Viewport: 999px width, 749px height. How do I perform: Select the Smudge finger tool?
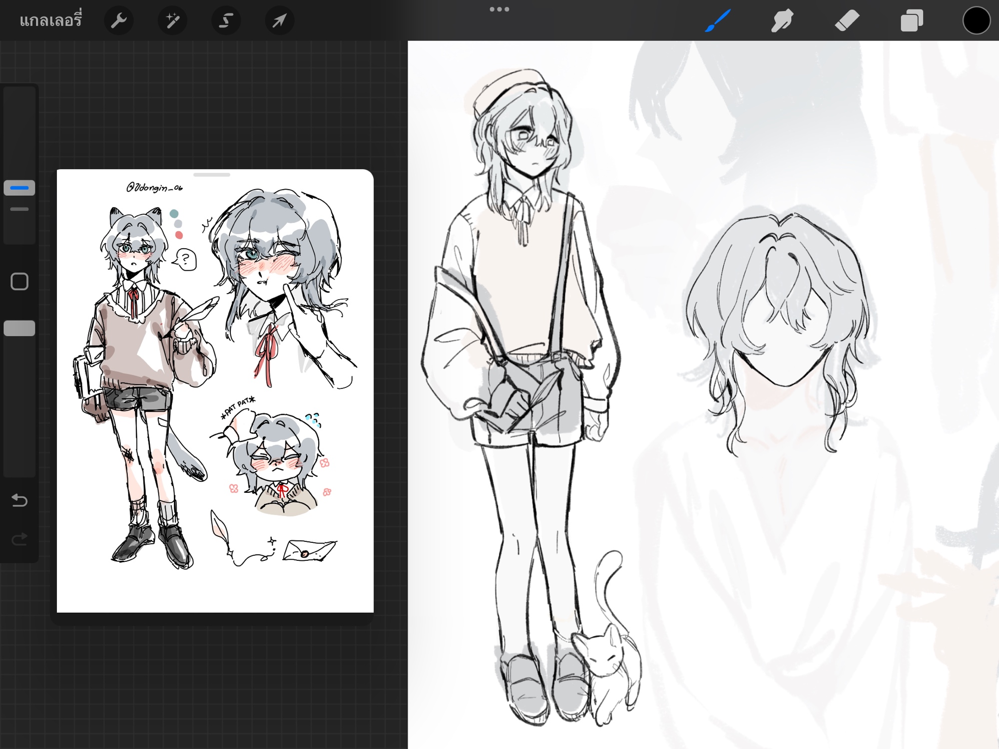pyautogui.click(x=782, y=21)
